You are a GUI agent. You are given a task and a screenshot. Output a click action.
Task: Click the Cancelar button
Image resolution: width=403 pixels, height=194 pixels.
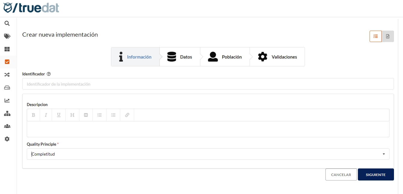coord(341,174)
